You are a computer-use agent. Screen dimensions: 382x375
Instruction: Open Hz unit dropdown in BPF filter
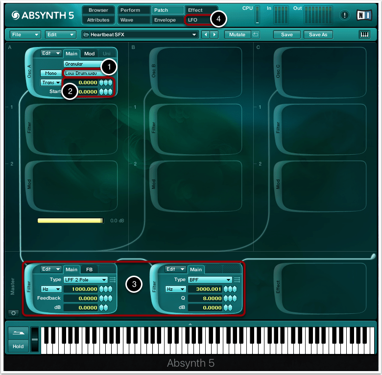pos(176,289)
